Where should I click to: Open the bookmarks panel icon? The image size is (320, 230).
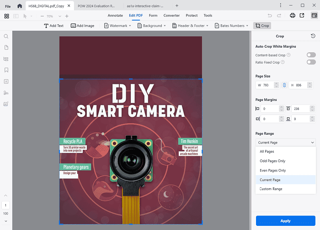click(6, 70)
